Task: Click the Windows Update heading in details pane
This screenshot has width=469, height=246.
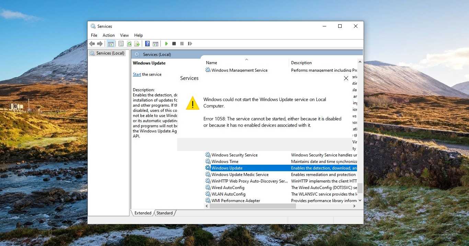Action: (149, 63)
